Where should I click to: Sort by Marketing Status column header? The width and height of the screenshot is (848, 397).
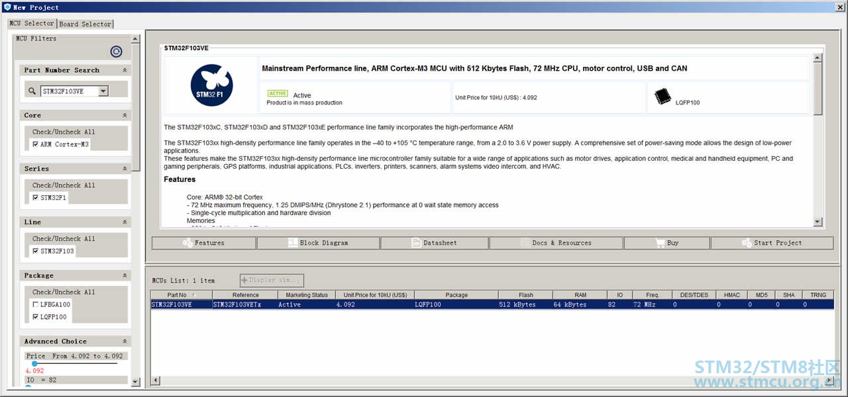tap(307, 295)
